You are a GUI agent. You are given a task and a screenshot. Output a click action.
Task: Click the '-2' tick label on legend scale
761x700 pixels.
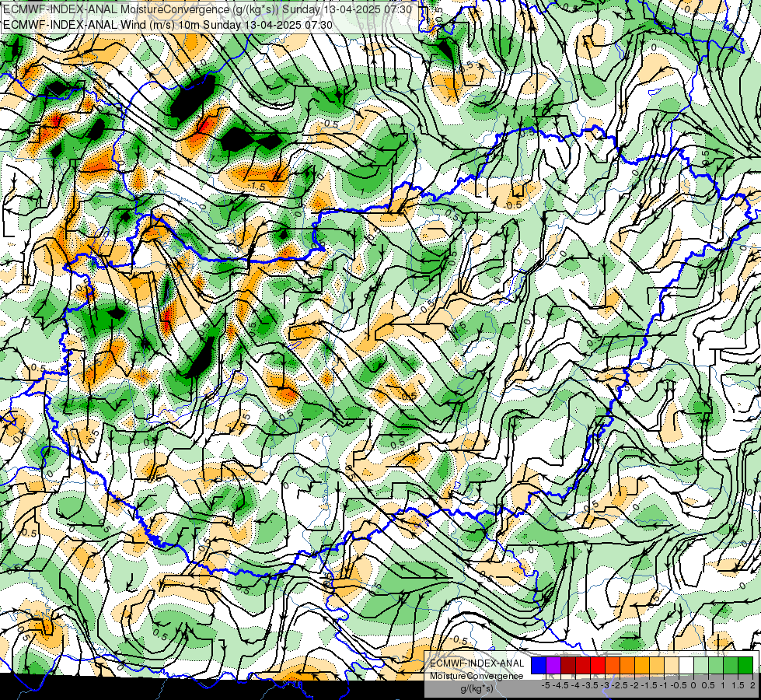pyautogui.click(x=634, y=685)
